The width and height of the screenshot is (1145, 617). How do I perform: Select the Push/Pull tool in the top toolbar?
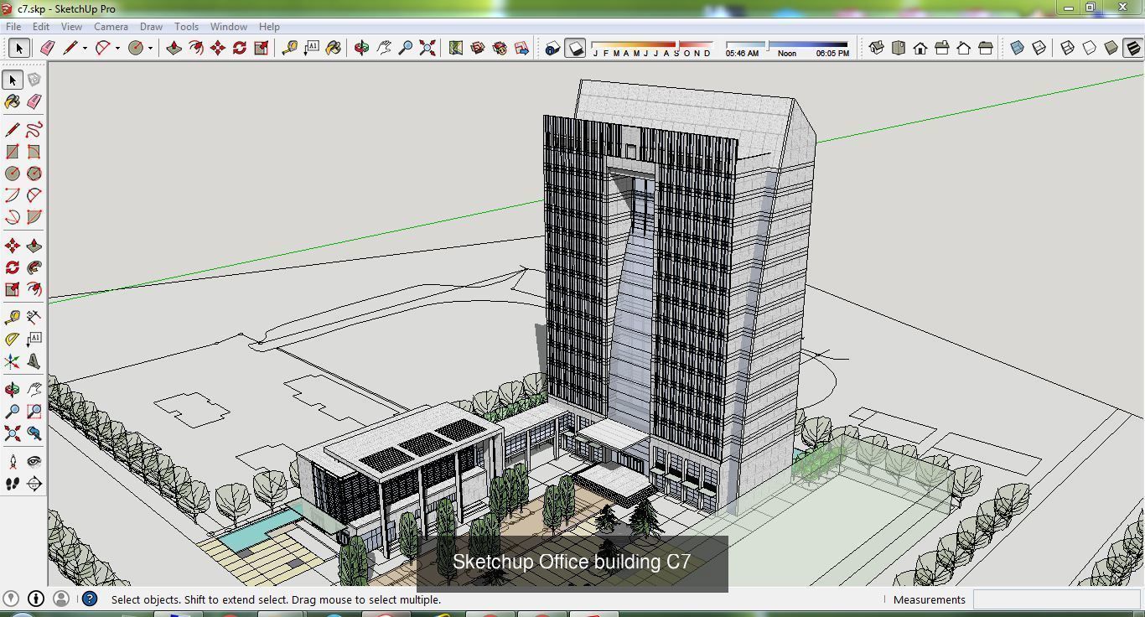click(x=174, y=48)
